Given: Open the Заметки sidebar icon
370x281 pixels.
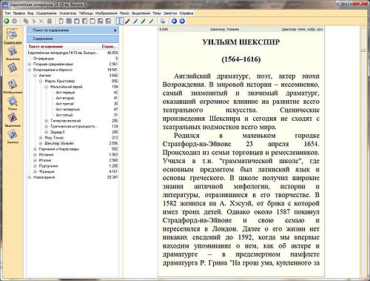Looking at the screenshot, I should [13, 135].
